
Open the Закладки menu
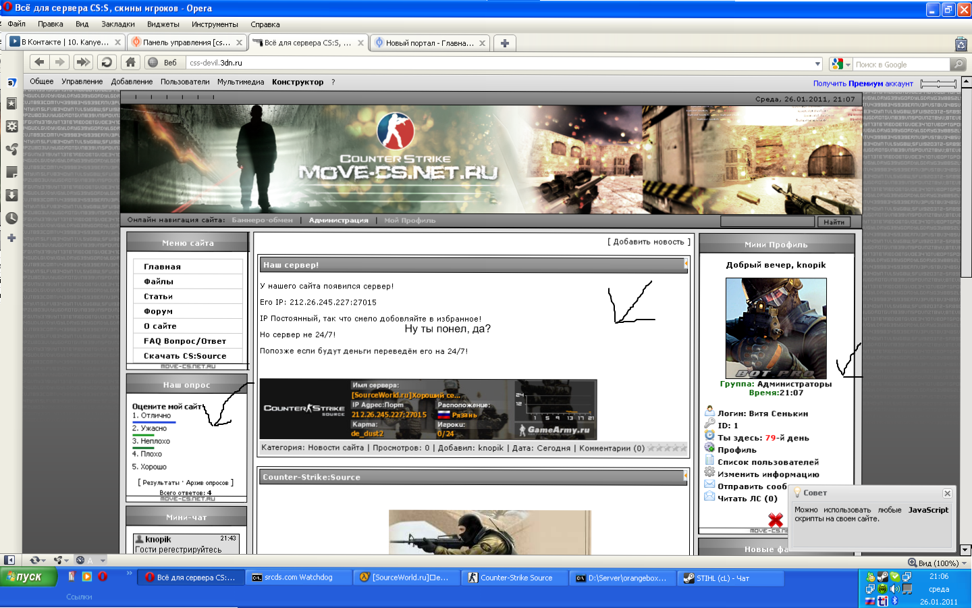pyautogui.click(x=118, y=24)
